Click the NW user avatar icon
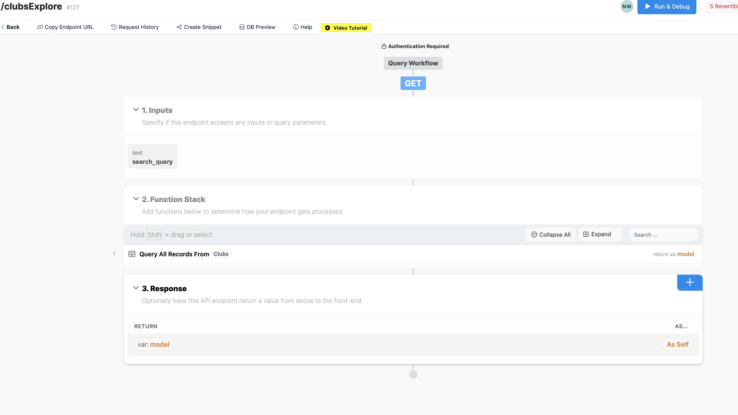The image size is (738, 415). click(x=627, y=6)
